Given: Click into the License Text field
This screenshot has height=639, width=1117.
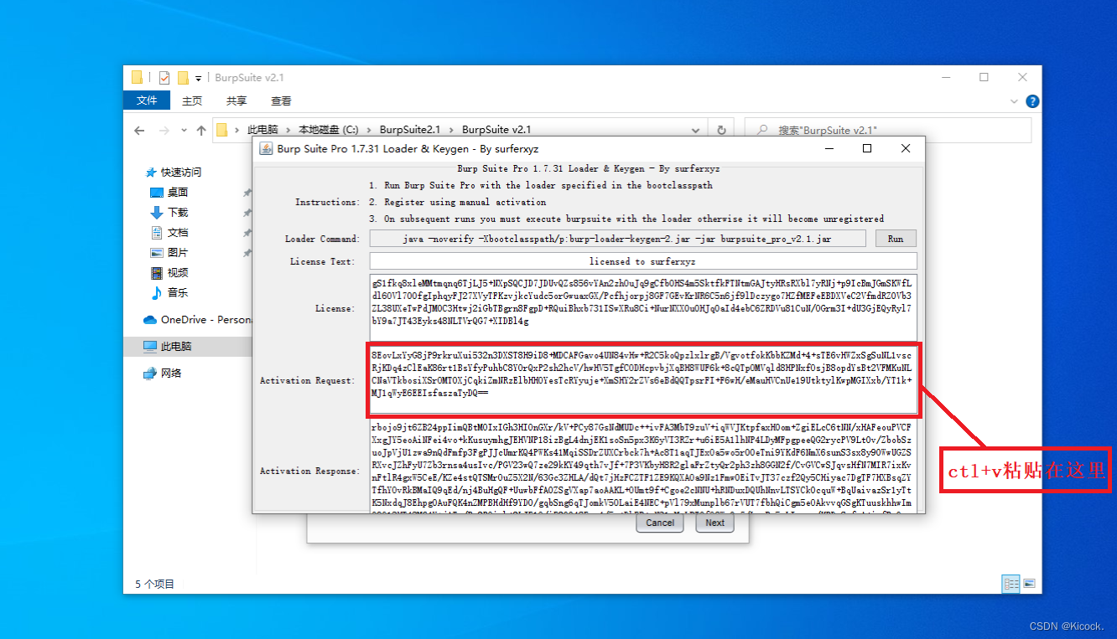Looking at the screenshot, I should [642, 261].
